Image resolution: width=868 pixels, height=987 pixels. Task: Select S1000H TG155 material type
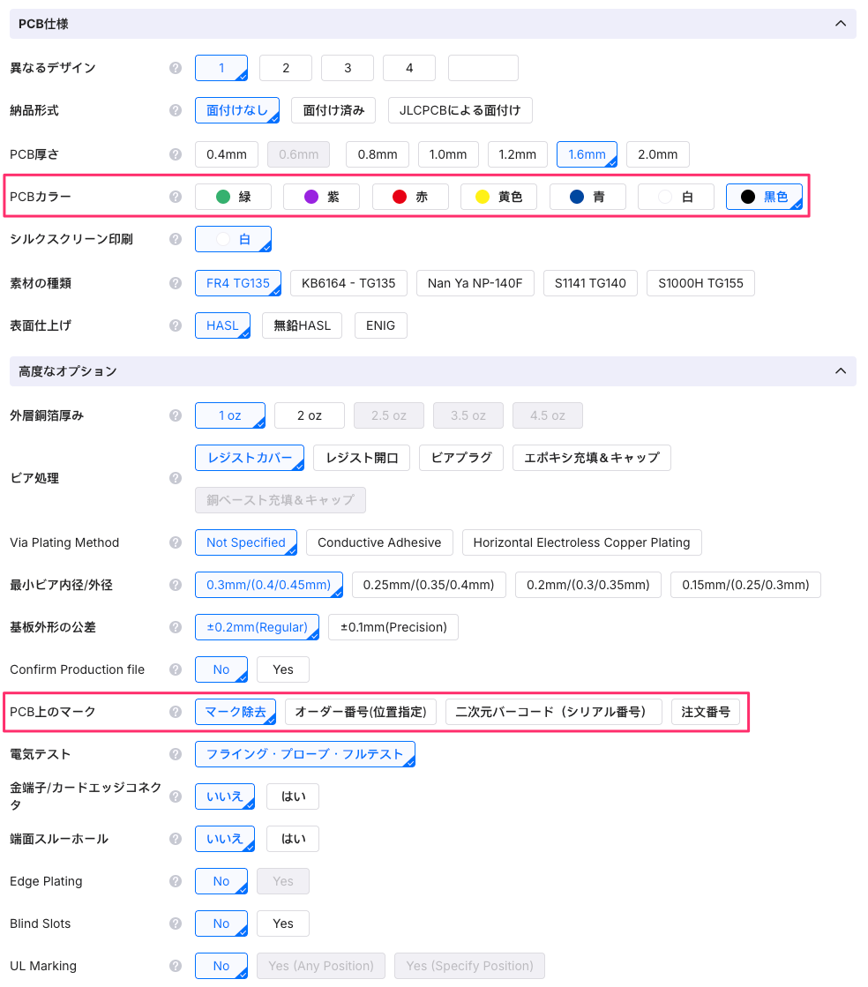700,283
